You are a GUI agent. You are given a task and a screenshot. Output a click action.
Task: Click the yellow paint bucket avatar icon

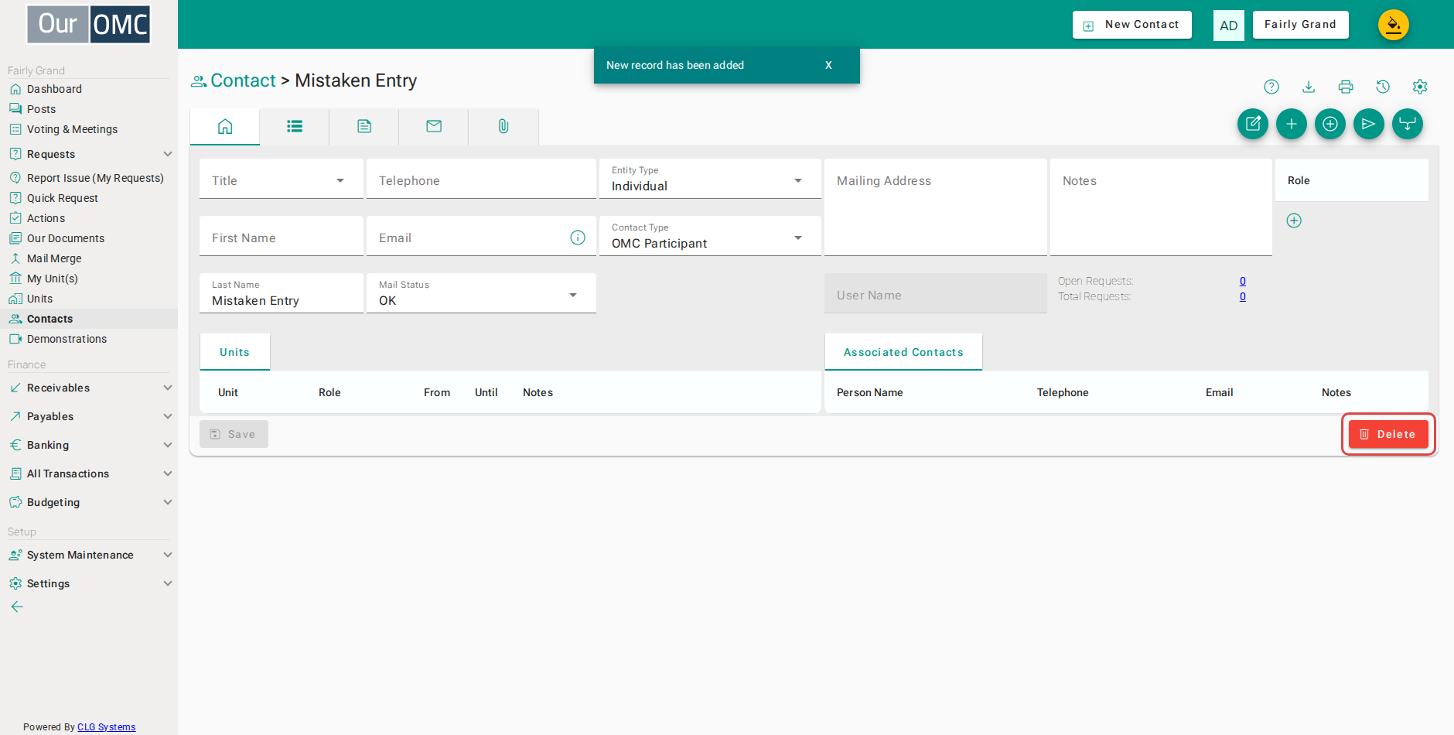pos(1394,25)
